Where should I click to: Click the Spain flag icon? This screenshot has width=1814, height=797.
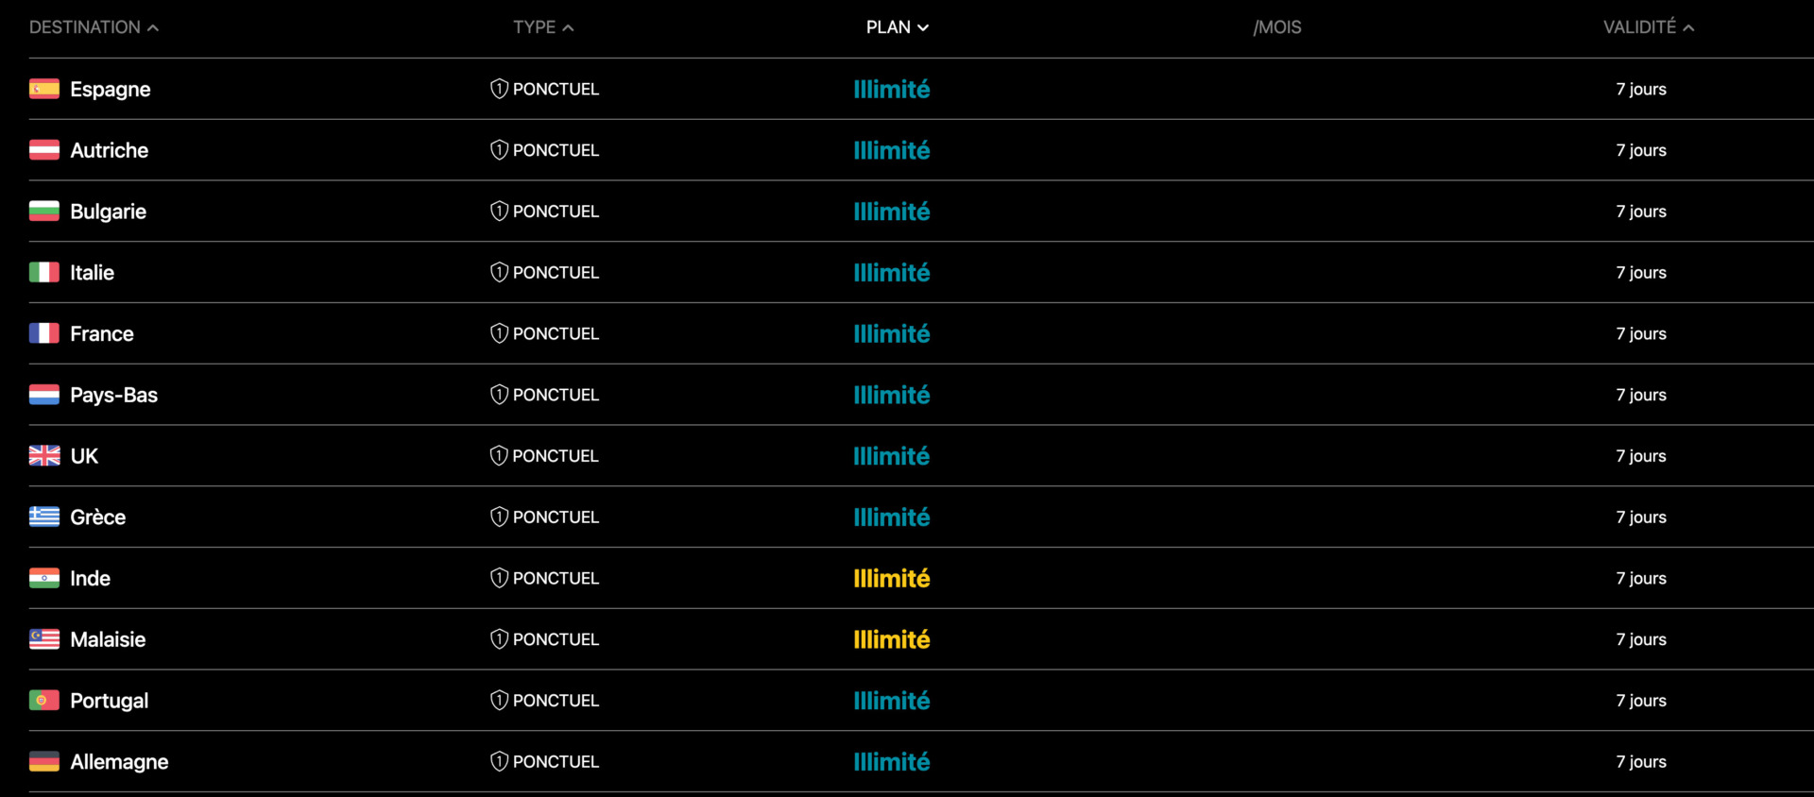click(44, 89)
